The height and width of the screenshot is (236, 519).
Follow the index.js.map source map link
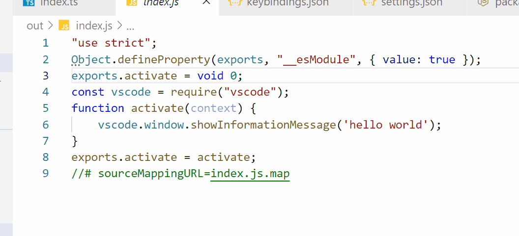(250, 174)
